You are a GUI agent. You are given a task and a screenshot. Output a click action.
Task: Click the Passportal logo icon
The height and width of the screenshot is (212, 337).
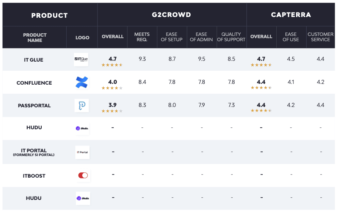pos(82,105)
